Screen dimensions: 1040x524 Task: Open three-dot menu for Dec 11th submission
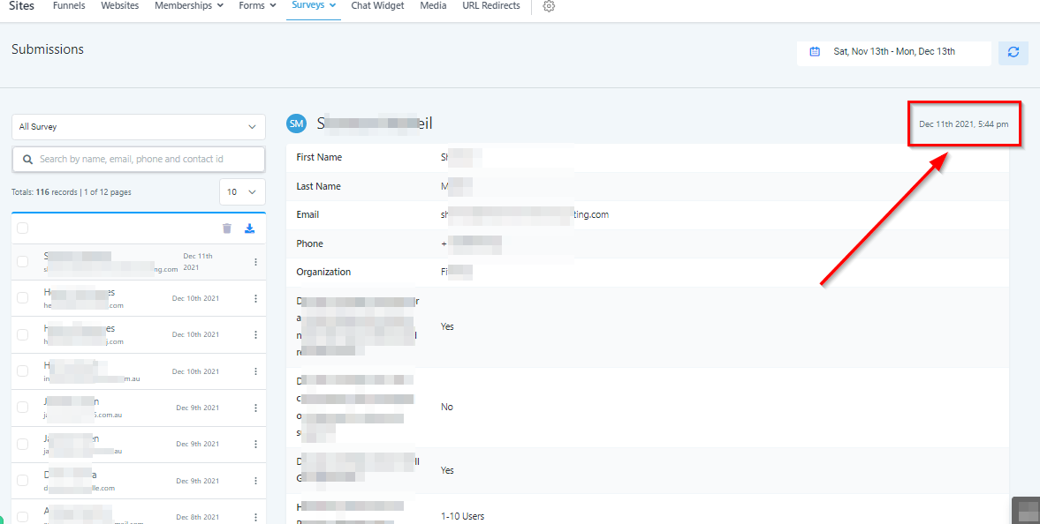pos(255,262)
